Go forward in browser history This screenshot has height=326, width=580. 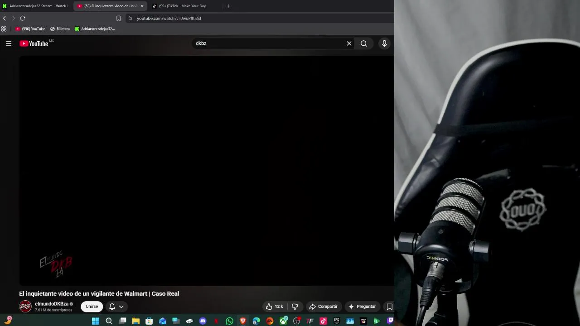13,18
